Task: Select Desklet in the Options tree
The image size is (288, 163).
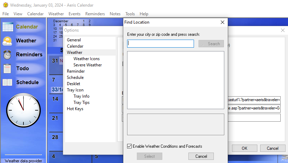Action: (73, 84)
